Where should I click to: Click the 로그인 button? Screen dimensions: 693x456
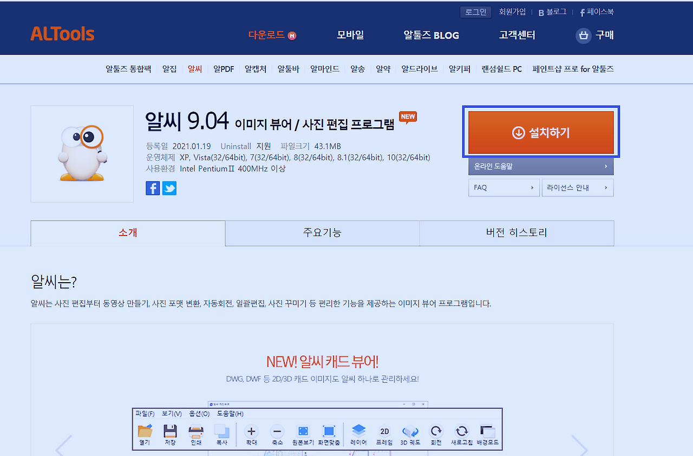476,12
